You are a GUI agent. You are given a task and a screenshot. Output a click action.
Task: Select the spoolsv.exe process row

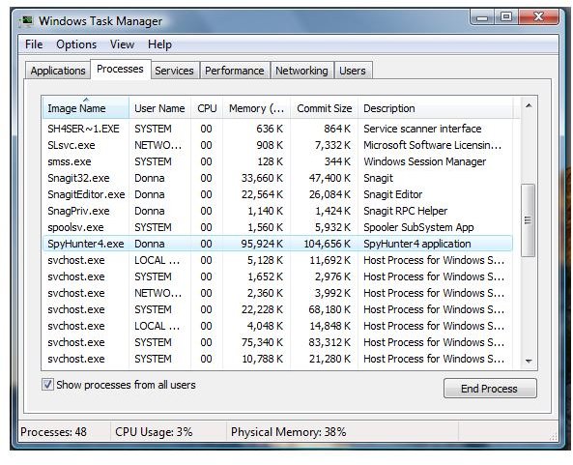(277, 227)
